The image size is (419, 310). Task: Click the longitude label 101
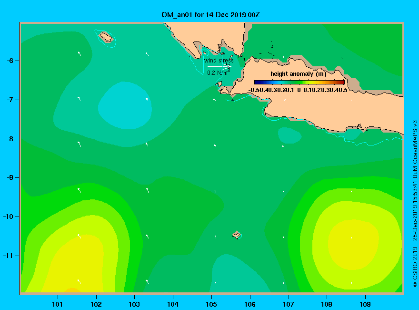[x=57, y=304]
